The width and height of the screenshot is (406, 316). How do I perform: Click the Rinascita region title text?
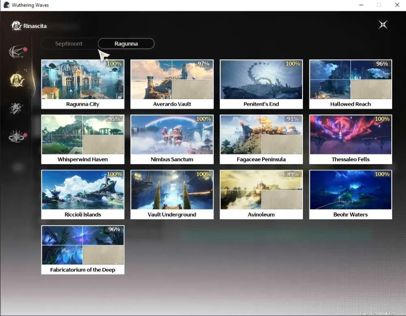pos(35,26)
